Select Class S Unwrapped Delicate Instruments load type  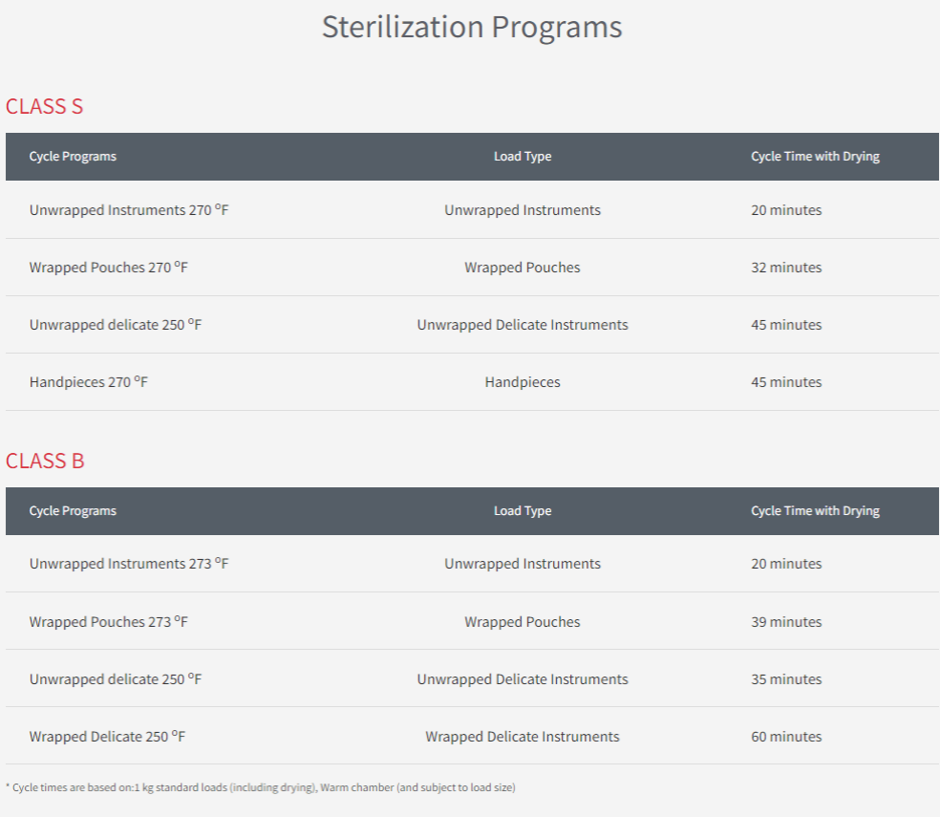523,325
